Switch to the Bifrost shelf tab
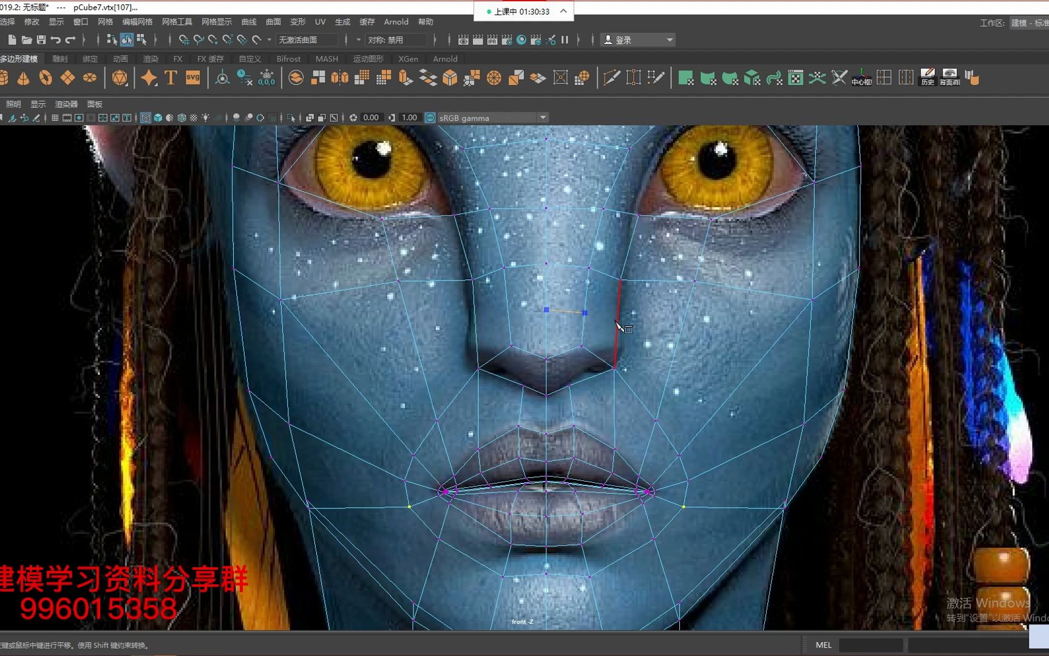 point(288,59)
